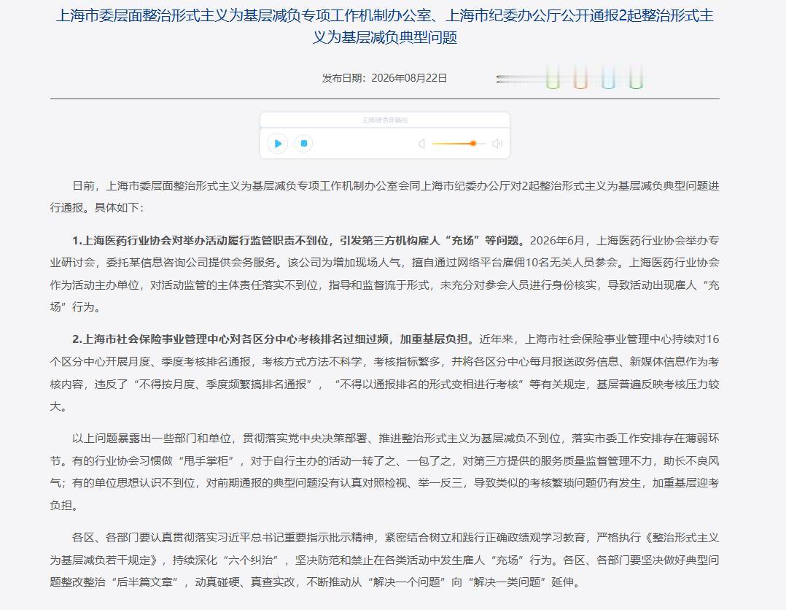Click the quoted phrase "六个纠治"
This screenshot has height=610, width=786.
click(252, 560)
